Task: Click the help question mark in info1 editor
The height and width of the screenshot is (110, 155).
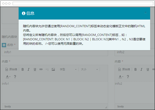Action: pyautogui.click(x=15, y=77)
